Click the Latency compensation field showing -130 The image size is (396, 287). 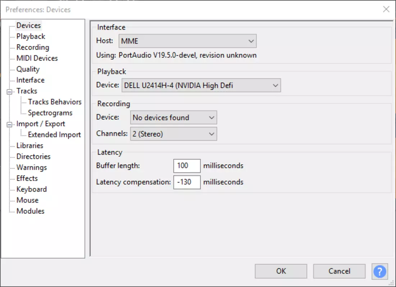(187, 182)
